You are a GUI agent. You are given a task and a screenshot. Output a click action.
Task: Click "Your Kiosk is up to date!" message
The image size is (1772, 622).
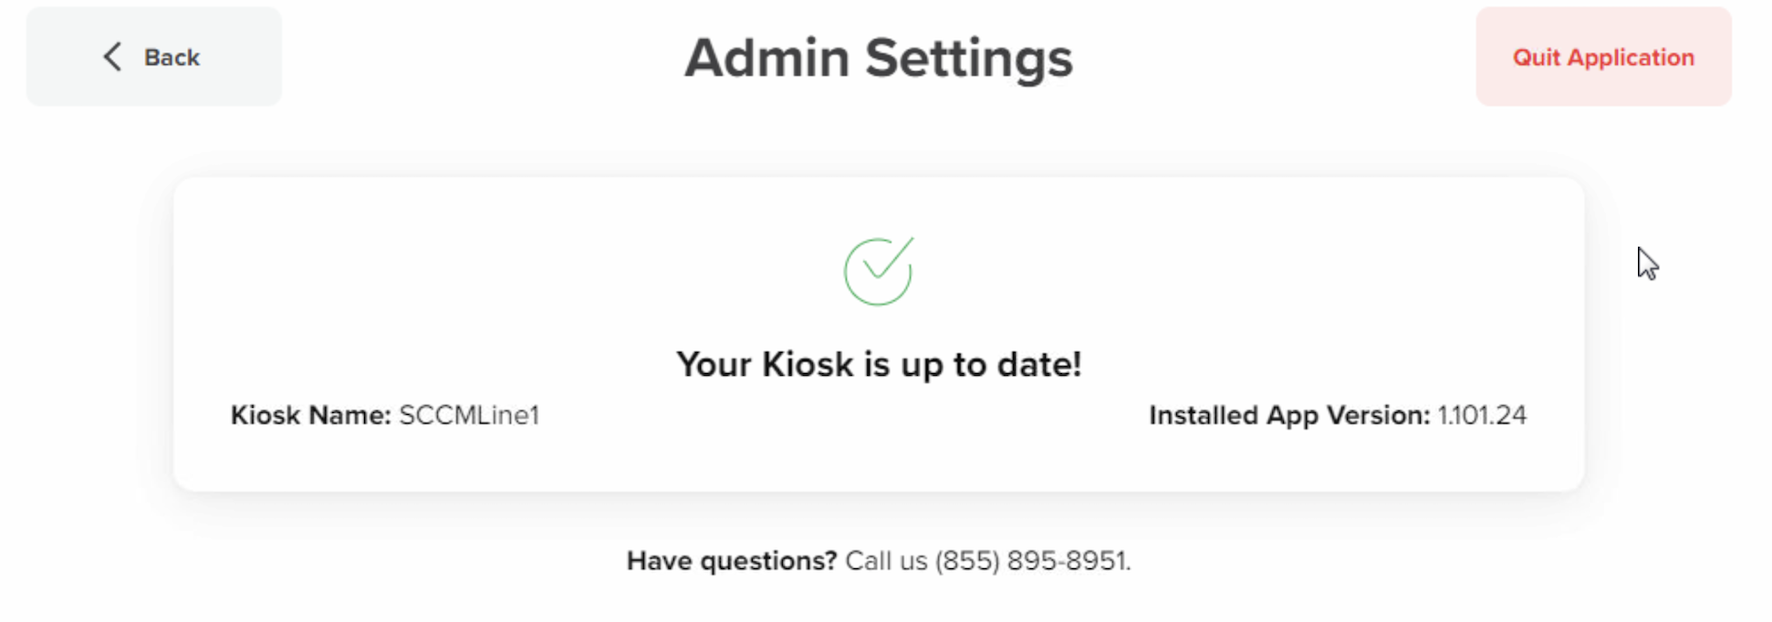tap(878, 365)
